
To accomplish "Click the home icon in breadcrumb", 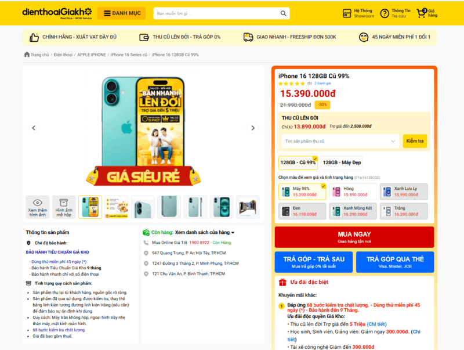I will 27,55.
